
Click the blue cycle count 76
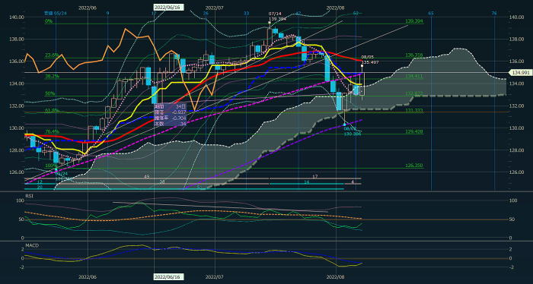click(495, 13)
